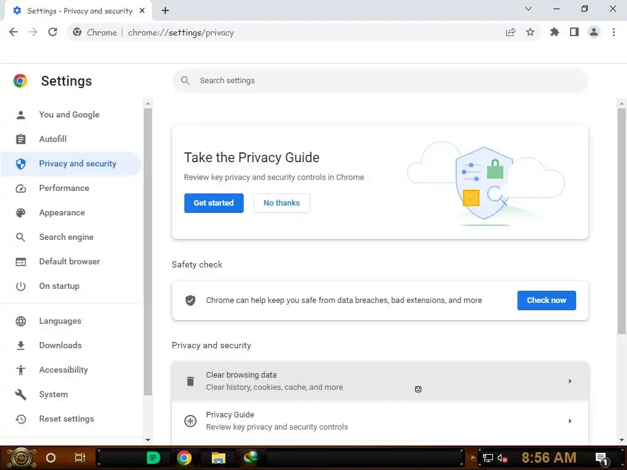
Task: Click the network tray icon
Action: click(488, 458)
